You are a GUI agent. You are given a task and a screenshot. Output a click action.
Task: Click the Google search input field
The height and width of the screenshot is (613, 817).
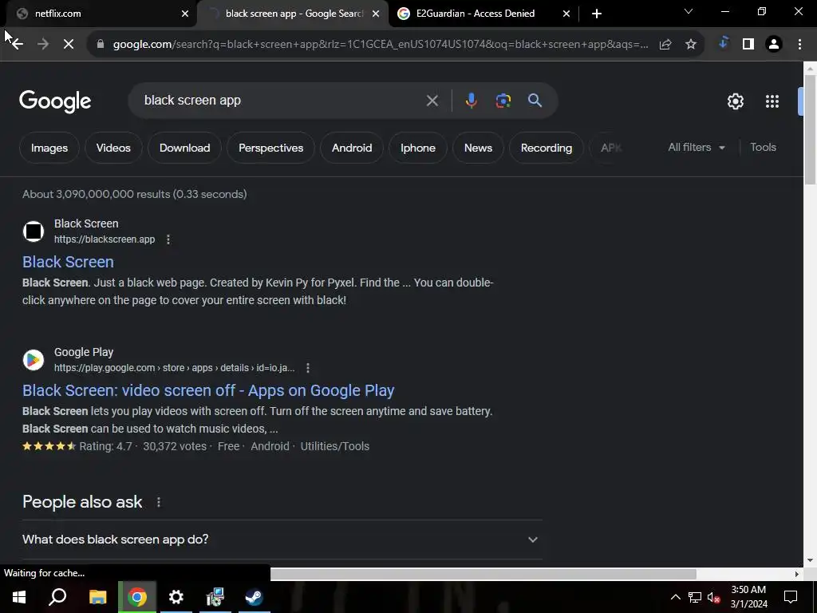(282, 101)
